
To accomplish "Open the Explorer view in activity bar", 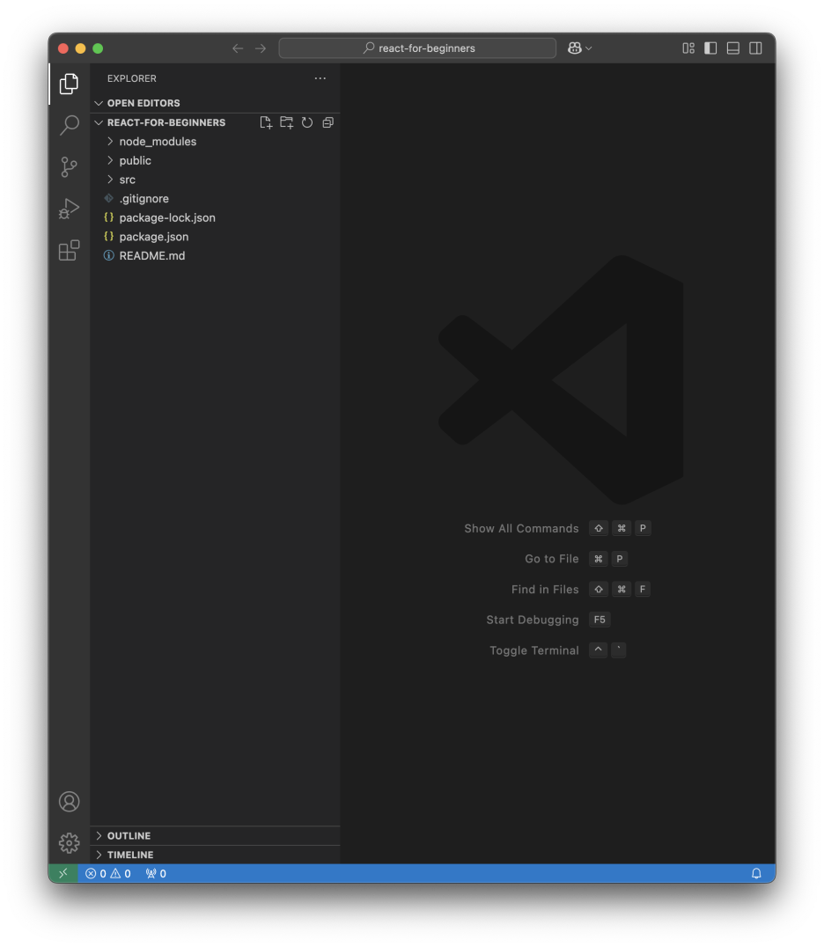I will tap(69, 84).
